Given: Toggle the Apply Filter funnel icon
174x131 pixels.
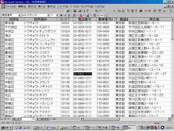Looking at the screenshot, I should tap(136, 11).
